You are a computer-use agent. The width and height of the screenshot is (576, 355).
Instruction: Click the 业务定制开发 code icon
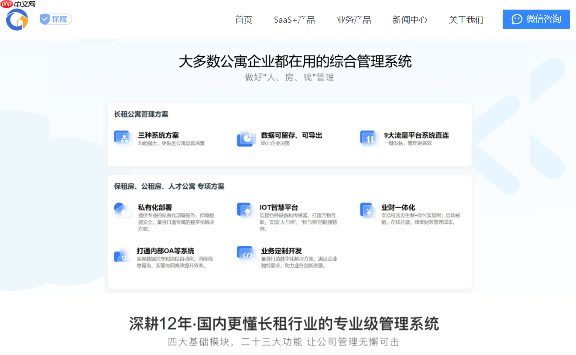(246, 254)
